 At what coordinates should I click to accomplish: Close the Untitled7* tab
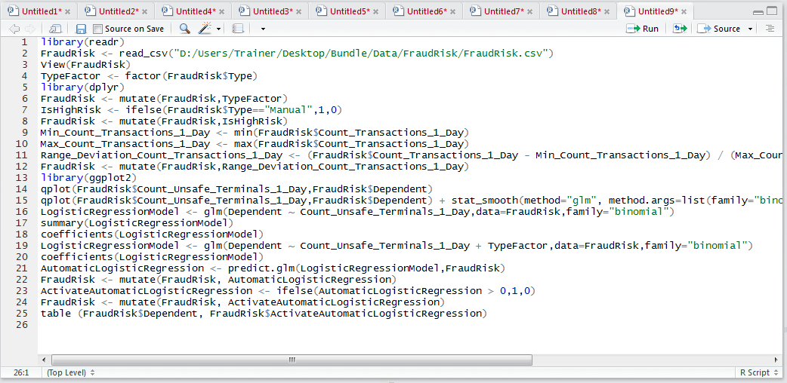[529, 11]
